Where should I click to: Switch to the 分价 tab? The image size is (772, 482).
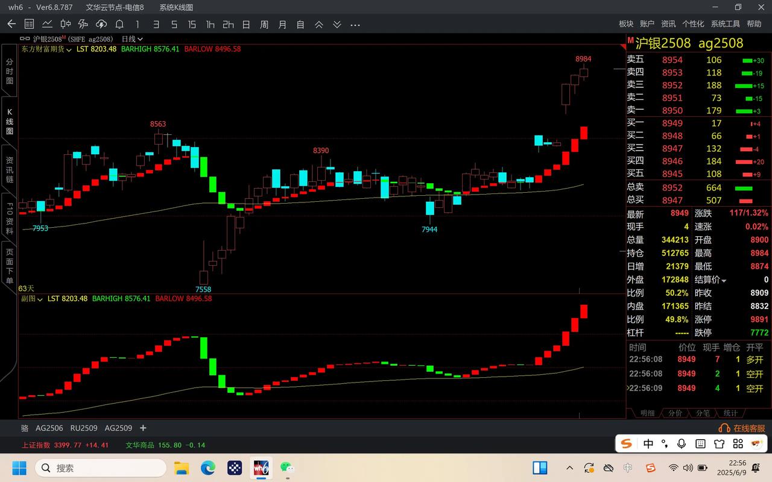pyautogui.click(x=675, y=413)
